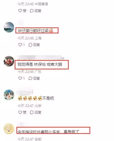
Task: Like the 北京 comment with heart
Action: point(22,112)
